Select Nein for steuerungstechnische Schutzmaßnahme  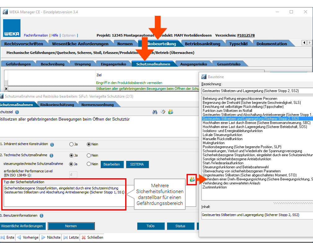(x=89, y=164)
